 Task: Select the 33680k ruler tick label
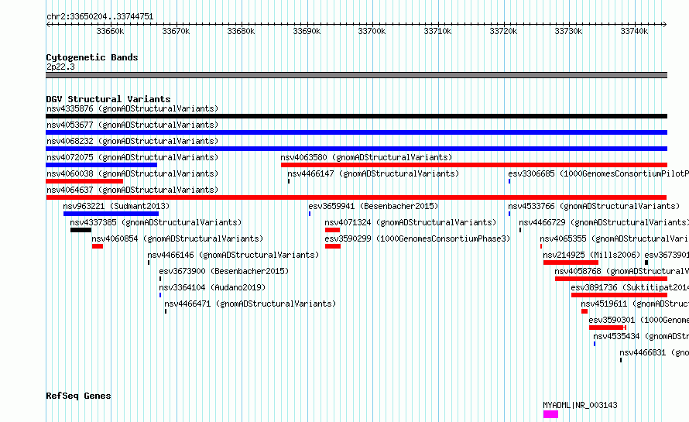coord(241,31)
